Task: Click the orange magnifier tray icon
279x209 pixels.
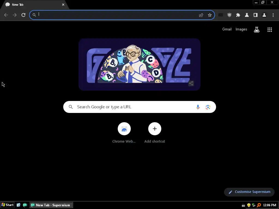Action: [x=259, y=205]
